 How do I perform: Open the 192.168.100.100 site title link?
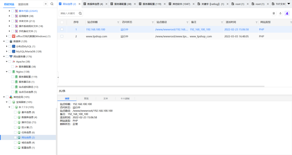pos(96,29)
